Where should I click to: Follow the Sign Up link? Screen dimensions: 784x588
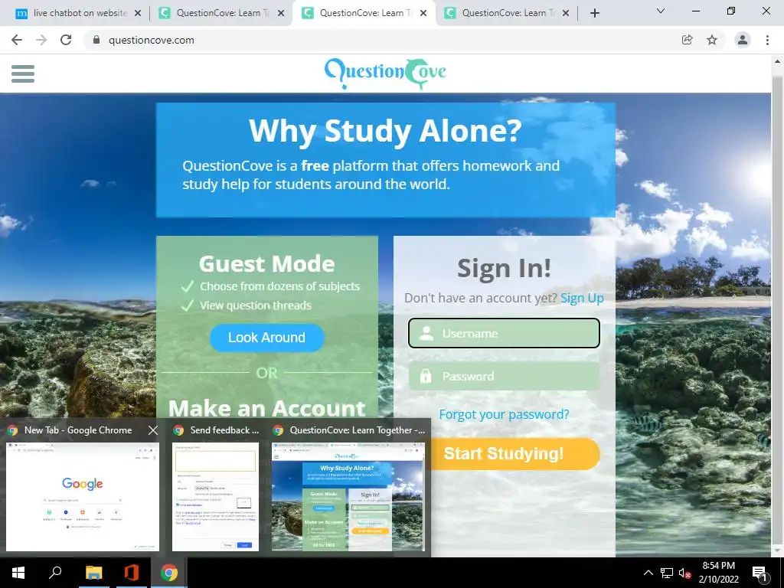pos(582,298)
